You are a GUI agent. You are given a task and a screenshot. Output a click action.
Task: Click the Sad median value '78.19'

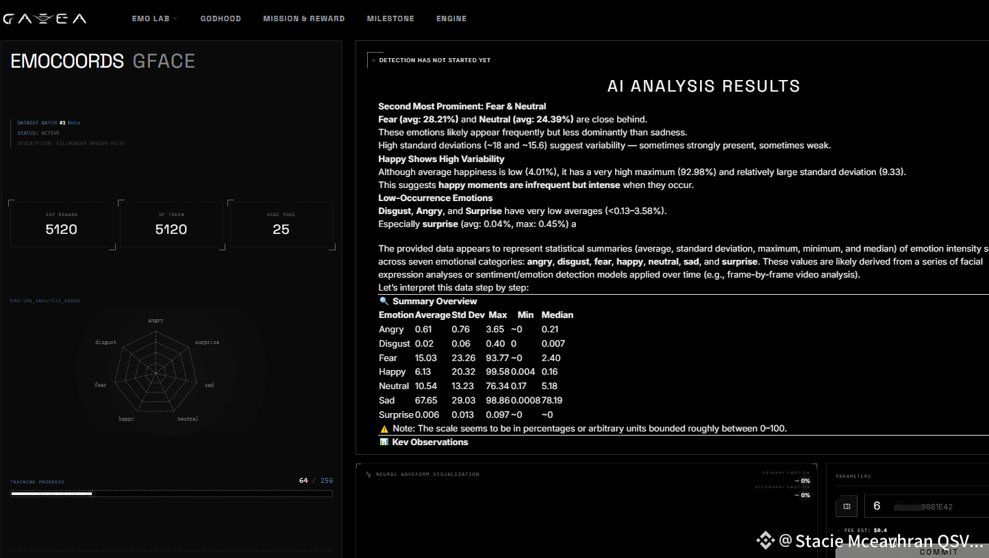pos(553,401)
